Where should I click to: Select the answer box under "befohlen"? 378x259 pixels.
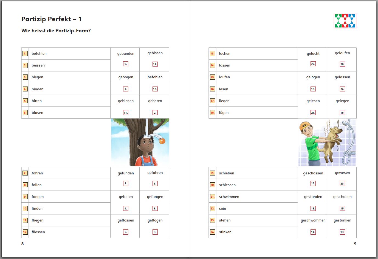click(x=155, y=89)
